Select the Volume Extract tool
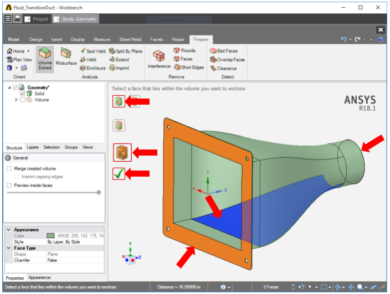 click(45, 59)
